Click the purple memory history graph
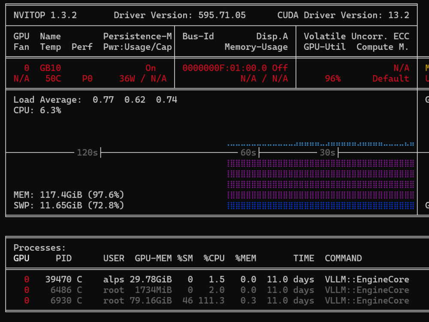Viewport: 429px width, 322px height. pos(320,179)
